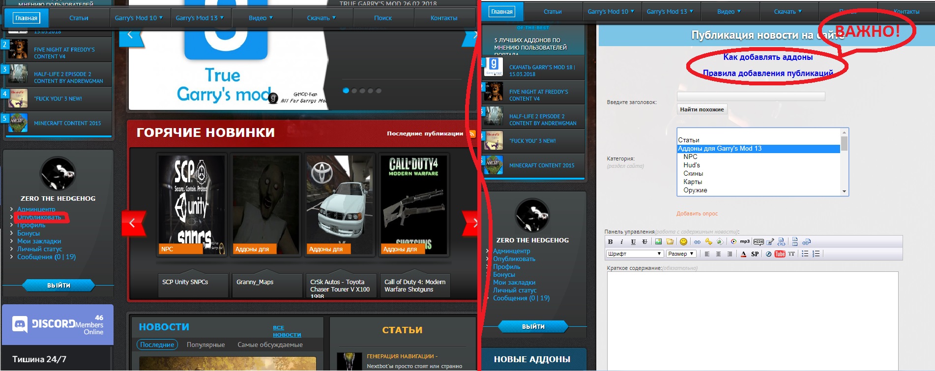This screenshot has width=935, height=371.
Task: Expand the Скачать menu in left window
Action: (321, 18)
